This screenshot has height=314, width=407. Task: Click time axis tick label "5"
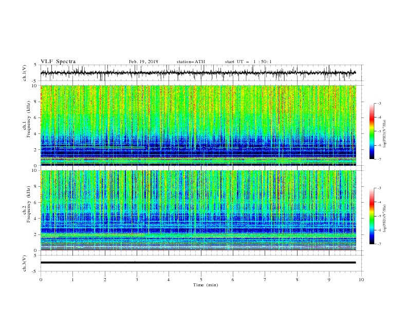201,280
